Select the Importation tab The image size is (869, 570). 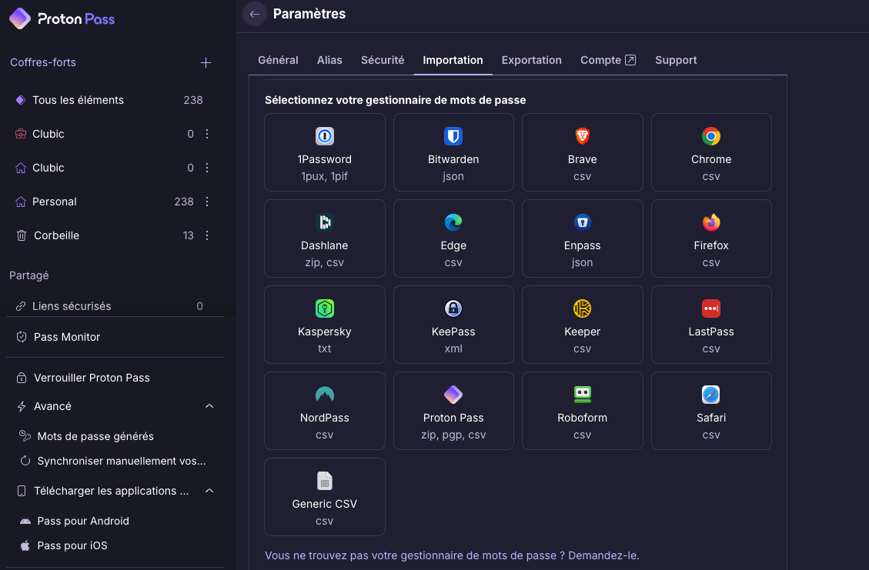[453, 60]
